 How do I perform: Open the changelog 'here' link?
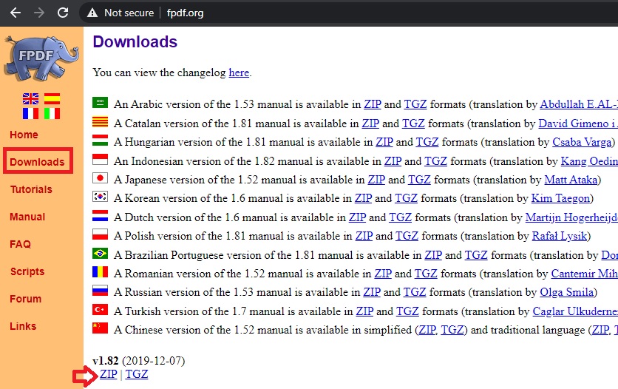coord(239,72)
